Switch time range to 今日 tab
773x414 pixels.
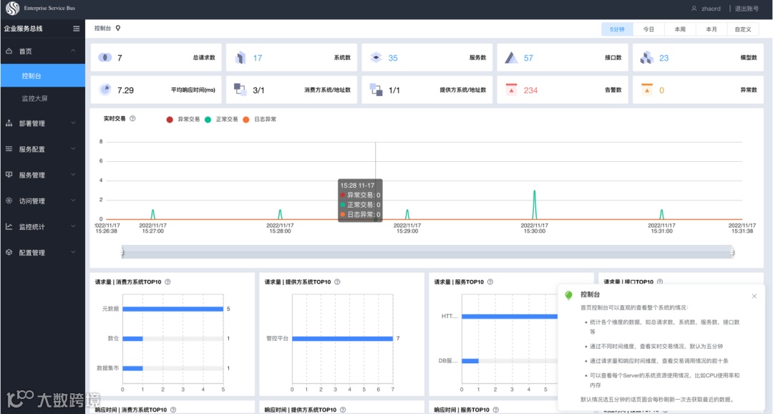tap(648, 29)
